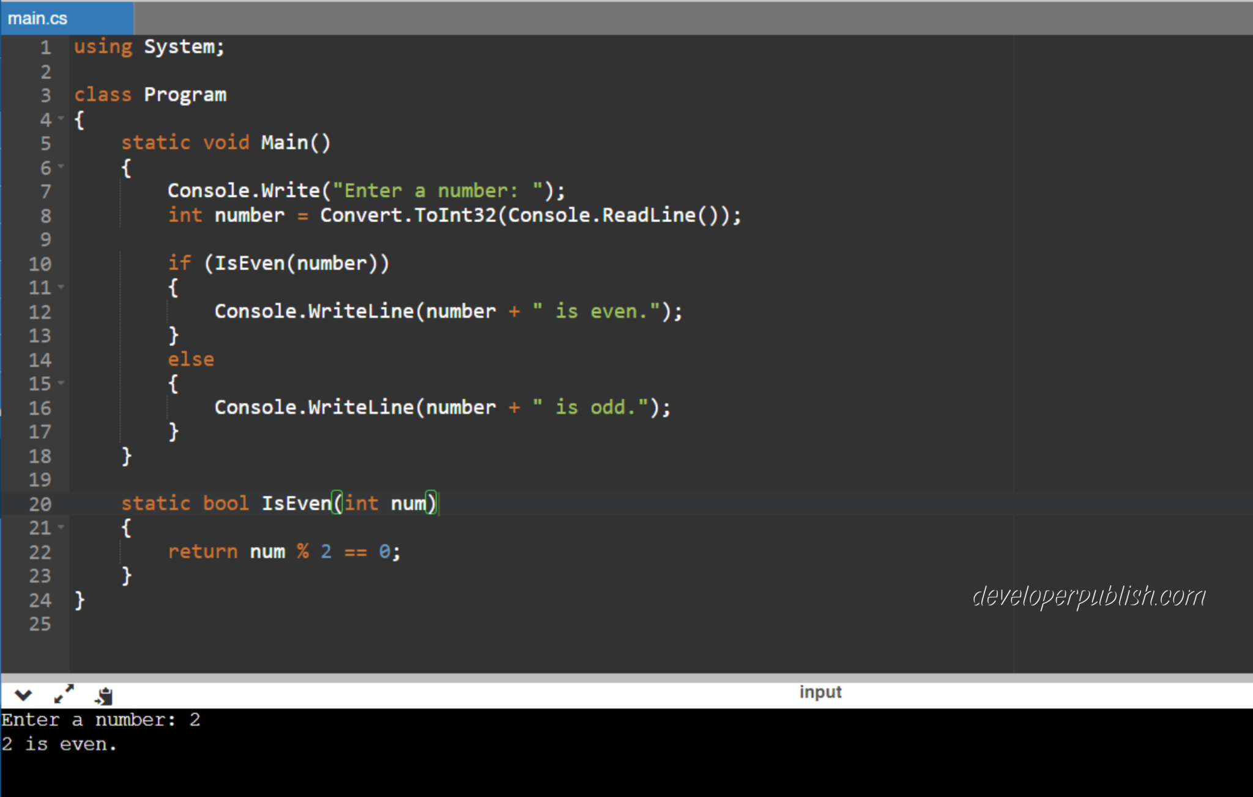Fold the else-block using the arrow at line 15
The width and height of the screenshot is (1253, 797).
(x=62, y=384)
